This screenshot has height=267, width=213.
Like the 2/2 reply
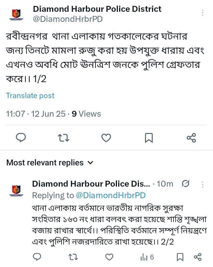tap(109, 257)
